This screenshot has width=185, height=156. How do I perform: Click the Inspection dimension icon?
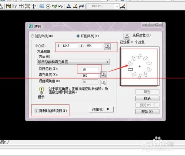point(54,6)
